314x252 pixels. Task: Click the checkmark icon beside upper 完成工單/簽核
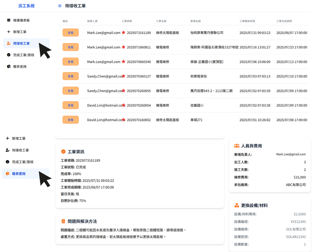pyautogui.click(x=9, y=55)
